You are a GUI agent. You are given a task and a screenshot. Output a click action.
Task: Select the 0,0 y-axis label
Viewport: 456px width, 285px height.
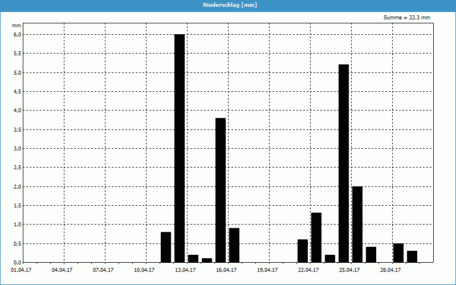pos(17,262)
